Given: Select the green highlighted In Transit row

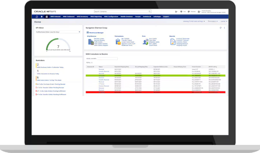Looking at the screenshot, I should coord(155,75).
